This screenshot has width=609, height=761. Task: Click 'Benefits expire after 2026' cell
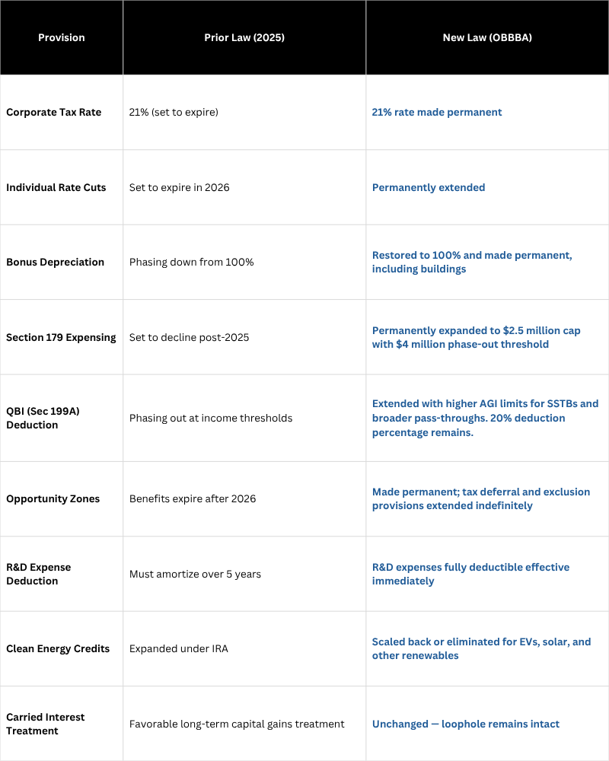point(193,499)
